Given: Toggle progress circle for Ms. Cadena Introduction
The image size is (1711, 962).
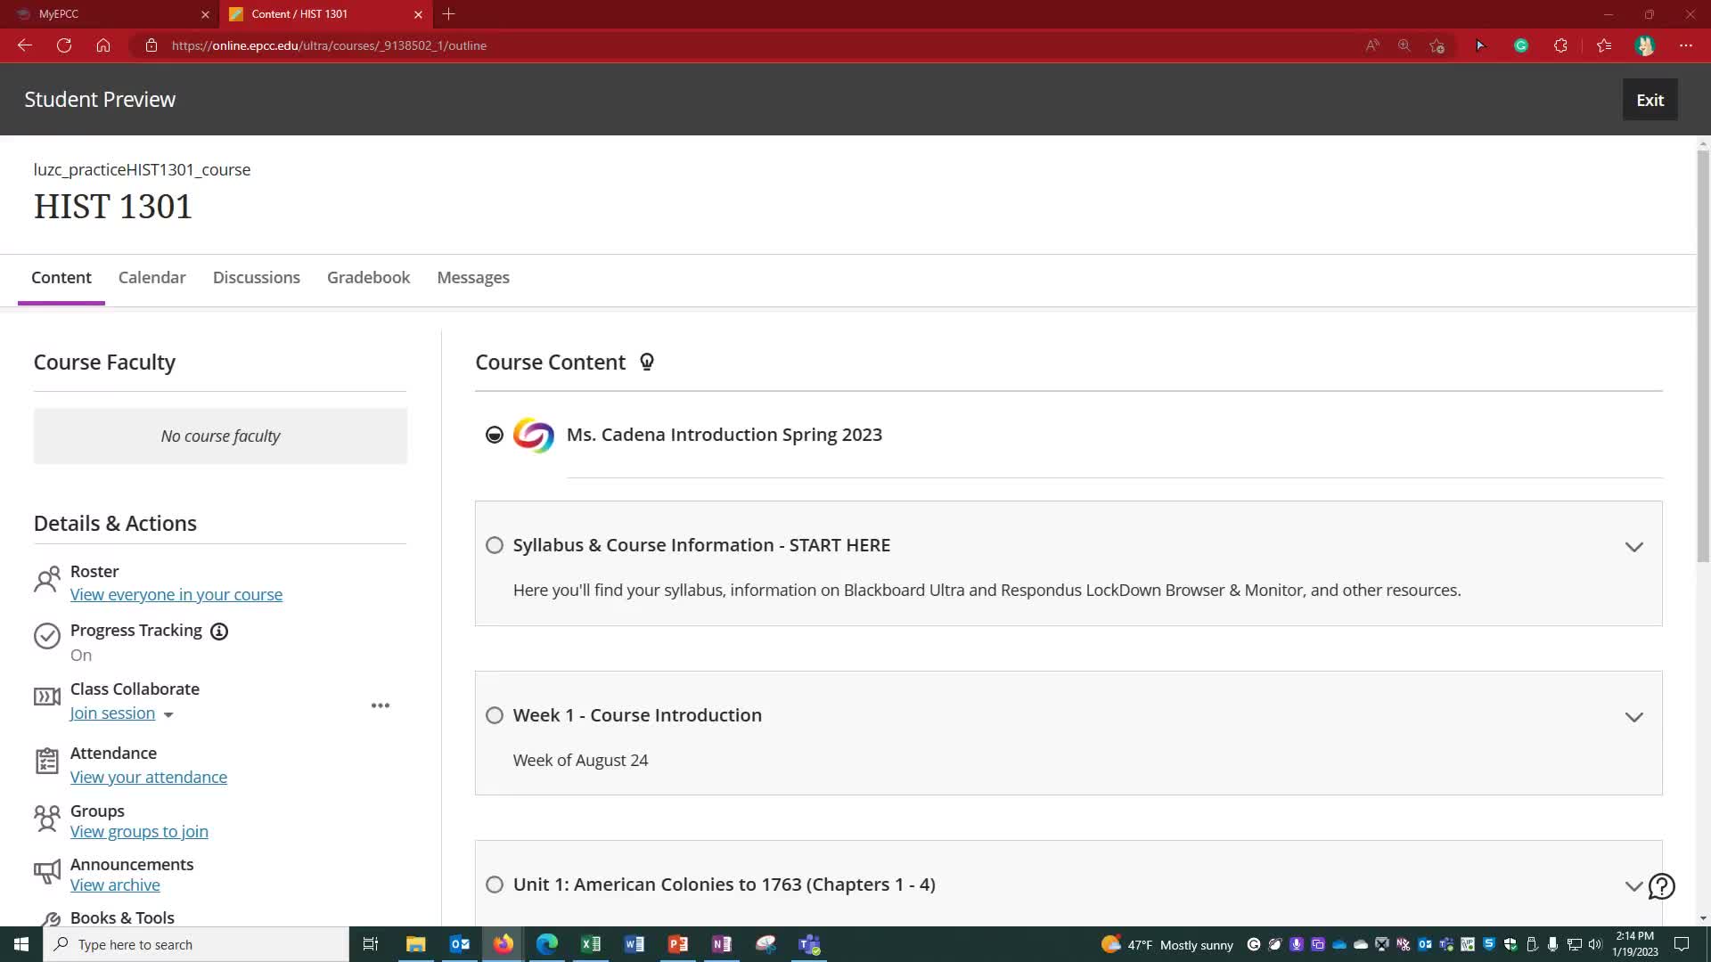Looking at the screenshot, I should 495,435.
